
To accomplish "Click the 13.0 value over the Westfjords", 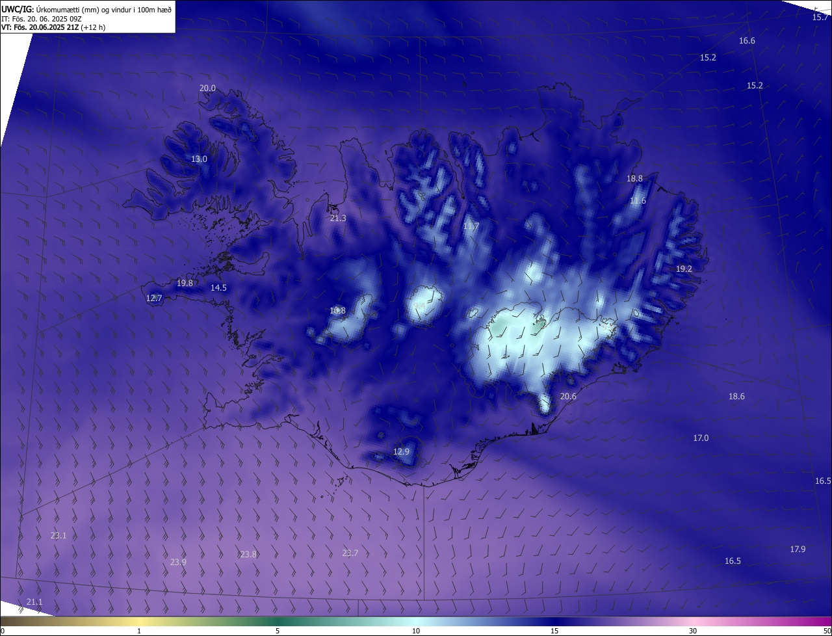I will pyautogui.click(x=199, y=159).
